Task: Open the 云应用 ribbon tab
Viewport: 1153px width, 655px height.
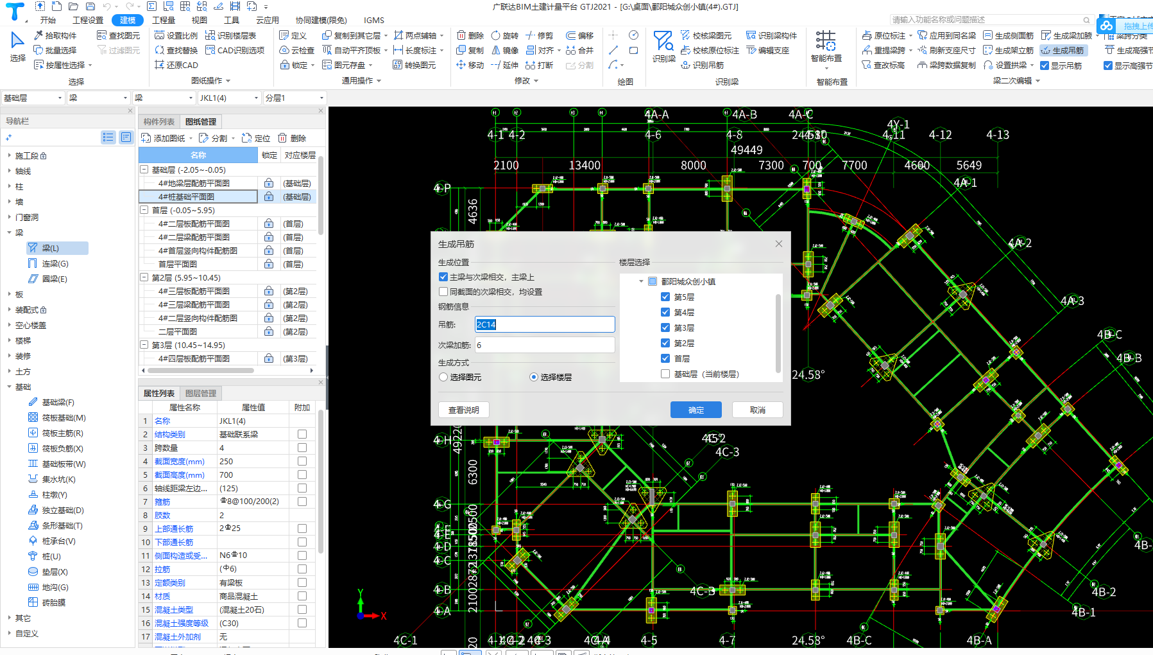Action: [x=268, y=20]
